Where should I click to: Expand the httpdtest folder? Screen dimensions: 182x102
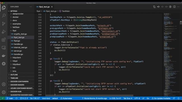tap(21, 64)
